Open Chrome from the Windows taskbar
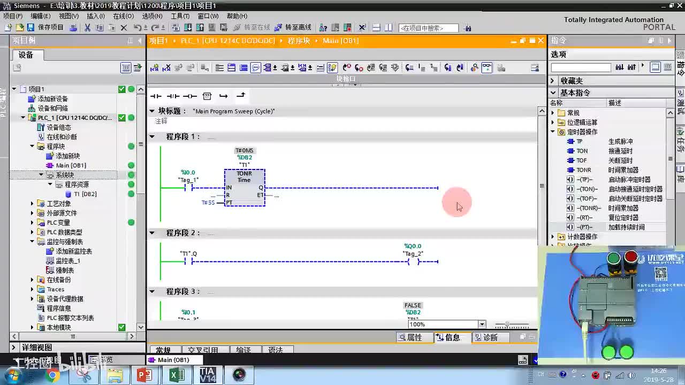 52,375
